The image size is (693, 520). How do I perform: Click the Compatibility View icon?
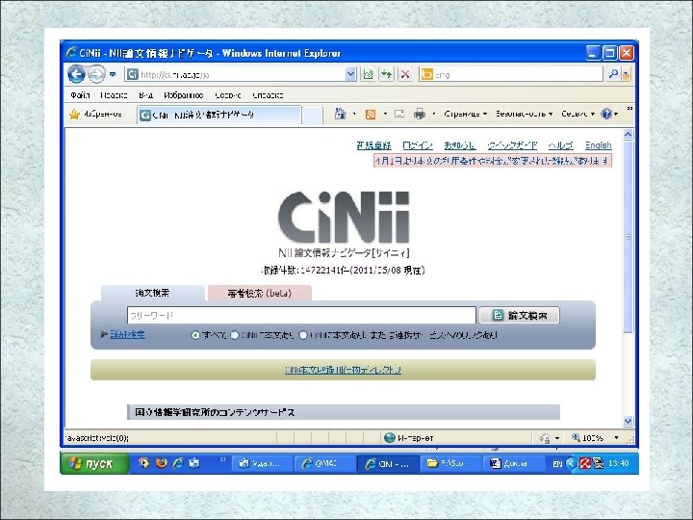(x=368, y=75)
